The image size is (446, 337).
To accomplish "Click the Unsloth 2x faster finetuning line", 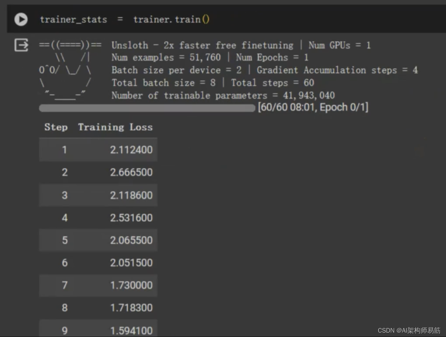I will tap(202, 45).
